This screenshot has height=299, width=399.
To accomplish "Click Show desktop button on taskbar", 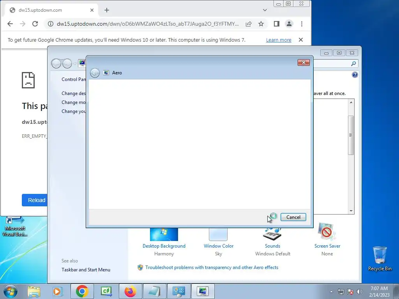I will 396,292.
